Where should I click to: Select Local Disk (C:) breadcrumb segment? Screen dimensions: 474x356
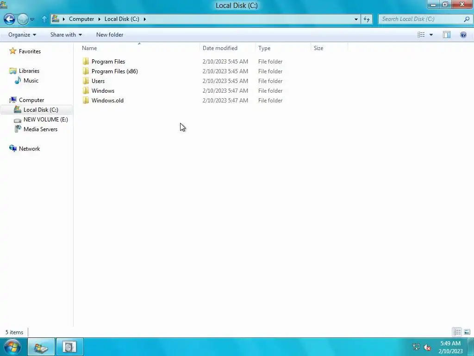[x=122, y=19]
